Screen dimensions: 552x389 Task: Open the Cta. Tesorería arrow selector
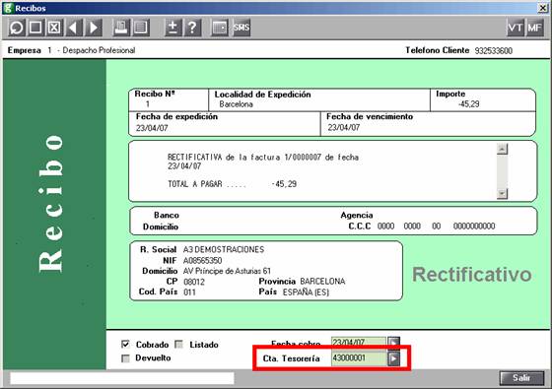tap(393, 358)
